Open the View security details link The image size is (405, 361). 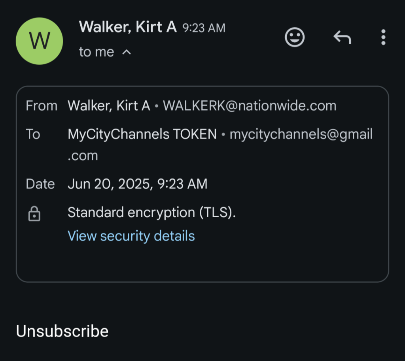(131, 236)
